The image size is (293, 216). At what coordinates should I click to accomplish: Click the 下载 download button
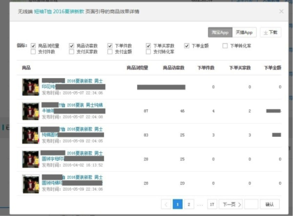click(271, 32)
